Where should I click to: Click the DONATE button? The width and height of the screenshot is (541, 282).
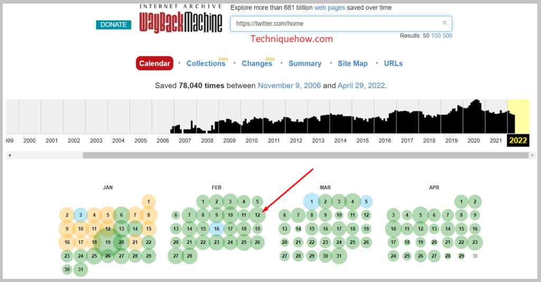tap(114, 24)
